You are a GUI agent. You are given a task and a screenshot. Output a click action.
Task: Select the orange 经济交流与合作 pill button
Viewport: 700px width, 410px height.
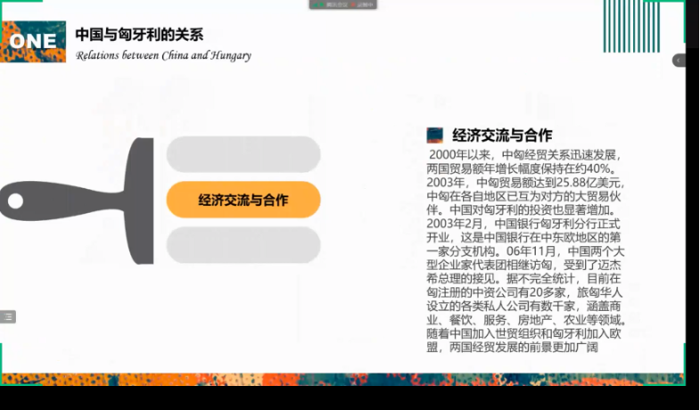(243, 200)
